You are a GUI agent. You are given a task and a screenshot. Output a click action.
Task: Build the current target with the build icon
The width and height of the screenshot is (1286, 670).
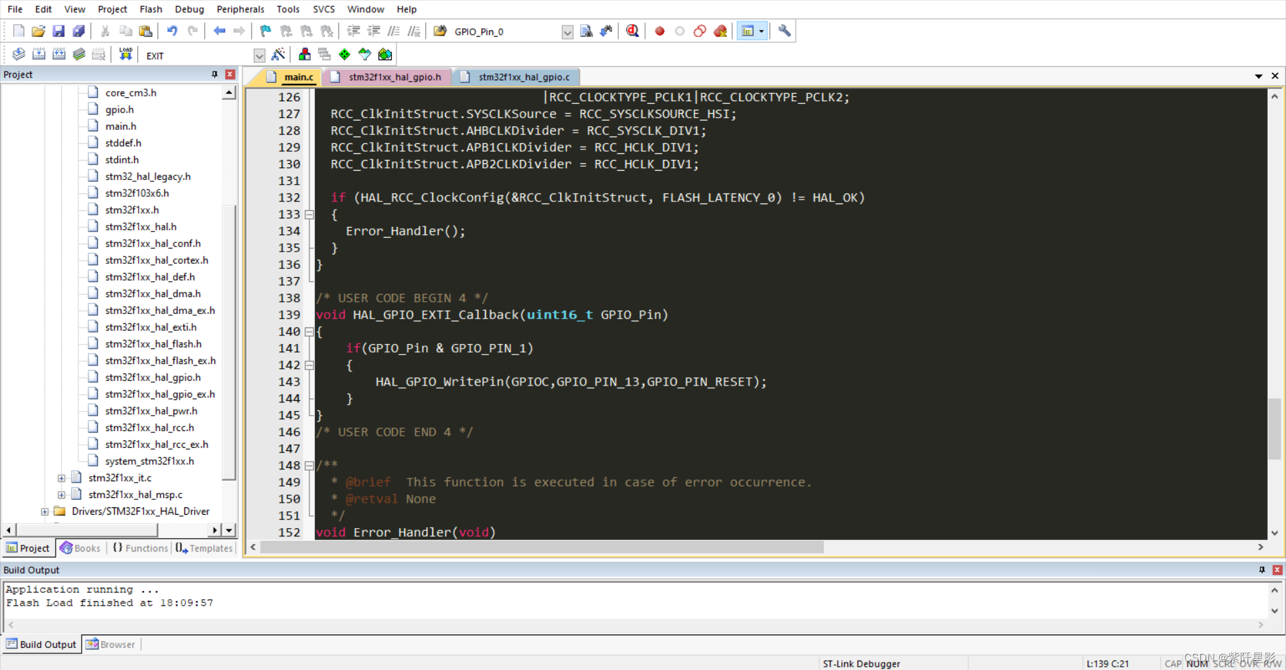tap(39, 54)
